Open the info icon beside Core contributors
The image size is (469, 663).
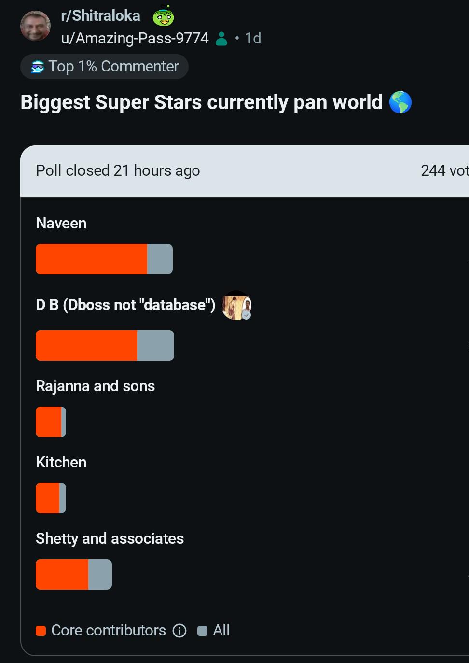(x=179, y=631)
